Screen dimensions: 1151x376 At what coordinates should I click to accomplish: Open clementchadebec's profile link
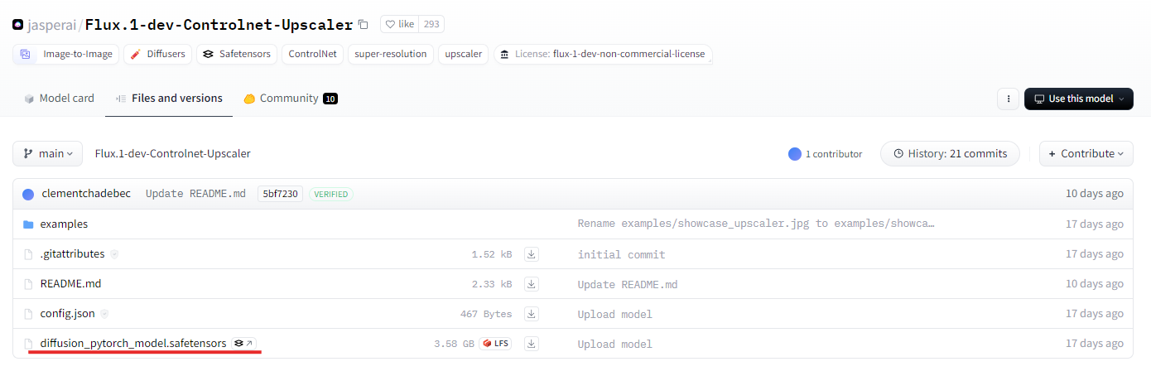tap(86, 194)
